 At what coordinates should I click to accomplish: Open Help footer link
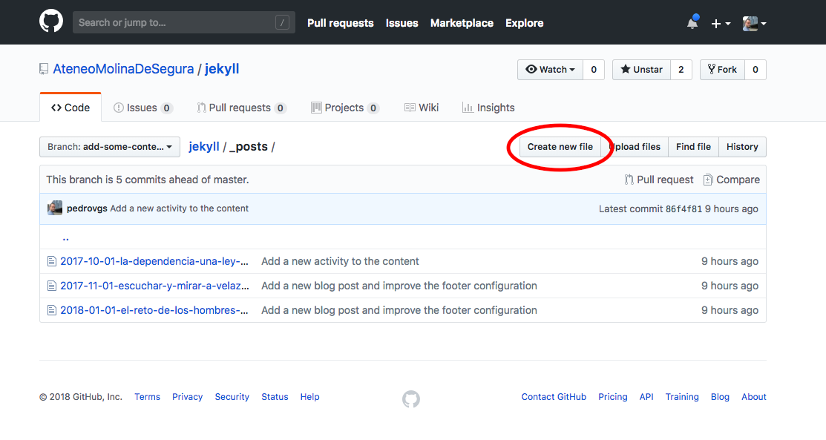tap(309, 397)
